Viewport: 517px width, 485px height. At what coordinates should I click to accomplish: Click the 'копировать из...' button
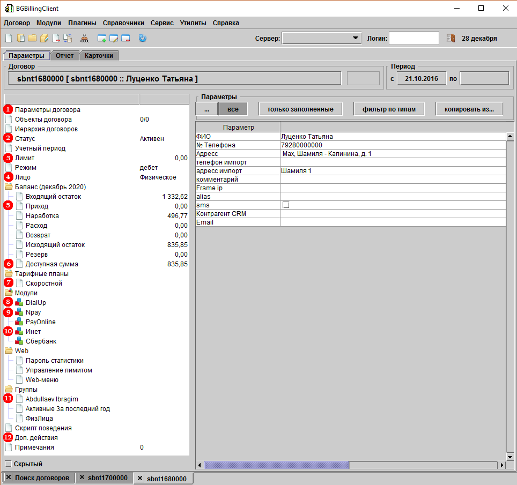(469, 109)
